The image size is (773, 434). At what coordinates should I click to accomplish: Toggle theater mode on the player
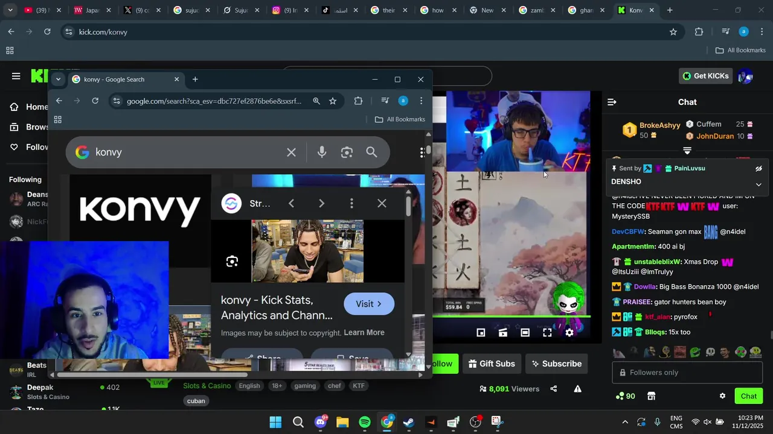pyautogui.click(x=525, y=332)
